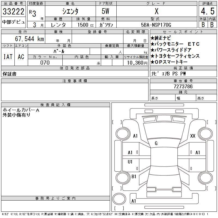Click the 後日発送部品 header
The image size is (218, 218).
coord(75,68)
